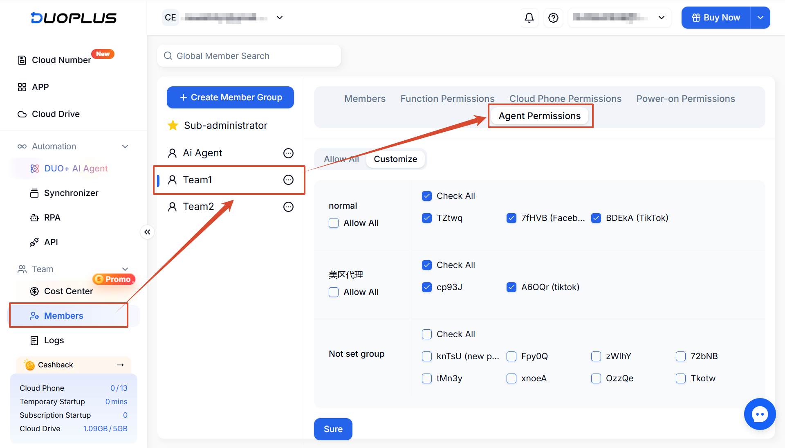Uncheck the A6OQr (tiktok) checkbox
785x448 pixels.
tap(511, 287)
